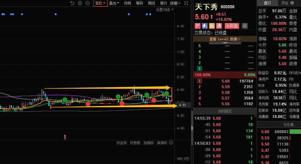Click the 沪 market badge icon

click(x=197, y=26)
